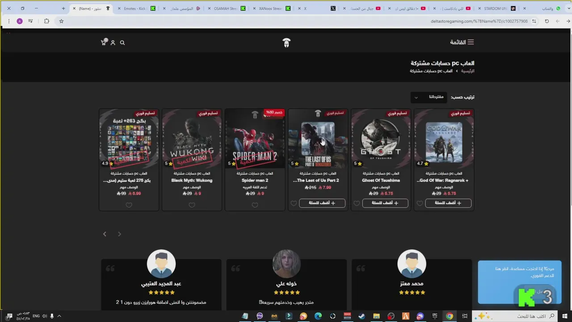This screenshot has width=572, height=322.
Task: Add The Last of Us Part 2 to cart
Action: coord(322,203)
